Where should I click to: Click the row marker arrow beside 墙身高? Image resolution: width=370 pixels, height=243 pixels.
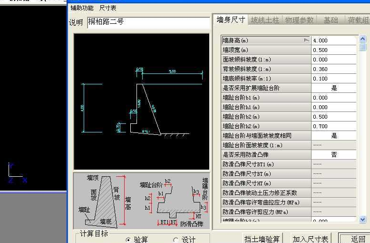tap(306, 40)
